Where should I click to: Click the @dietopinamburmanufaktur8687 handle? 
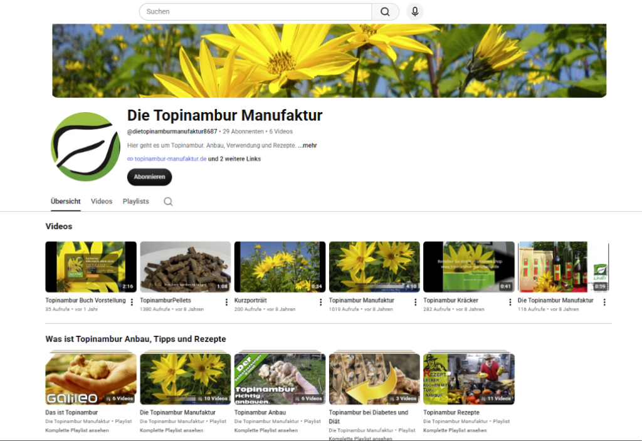tap(172, 132)
